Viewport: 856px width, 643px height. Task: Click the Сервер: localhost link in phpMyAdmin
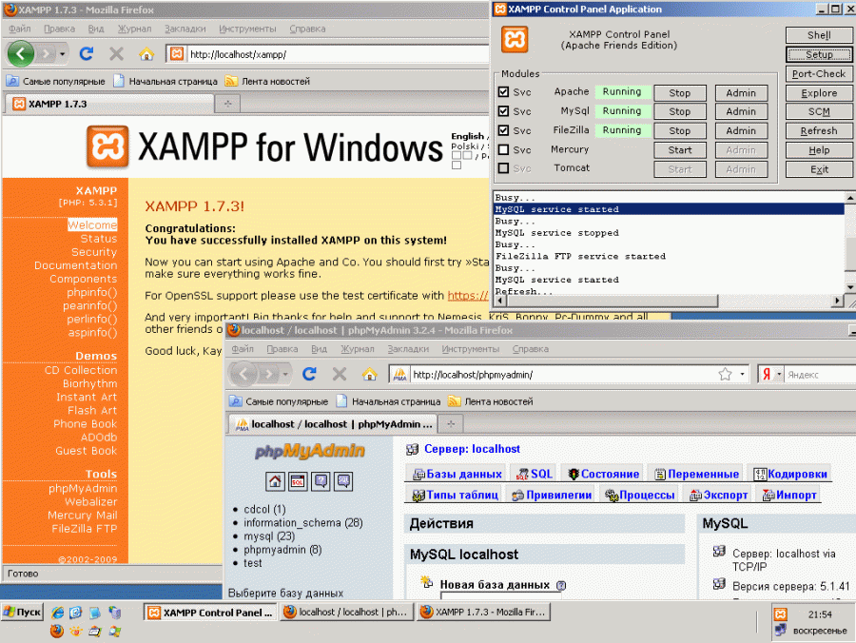point(472,449)
